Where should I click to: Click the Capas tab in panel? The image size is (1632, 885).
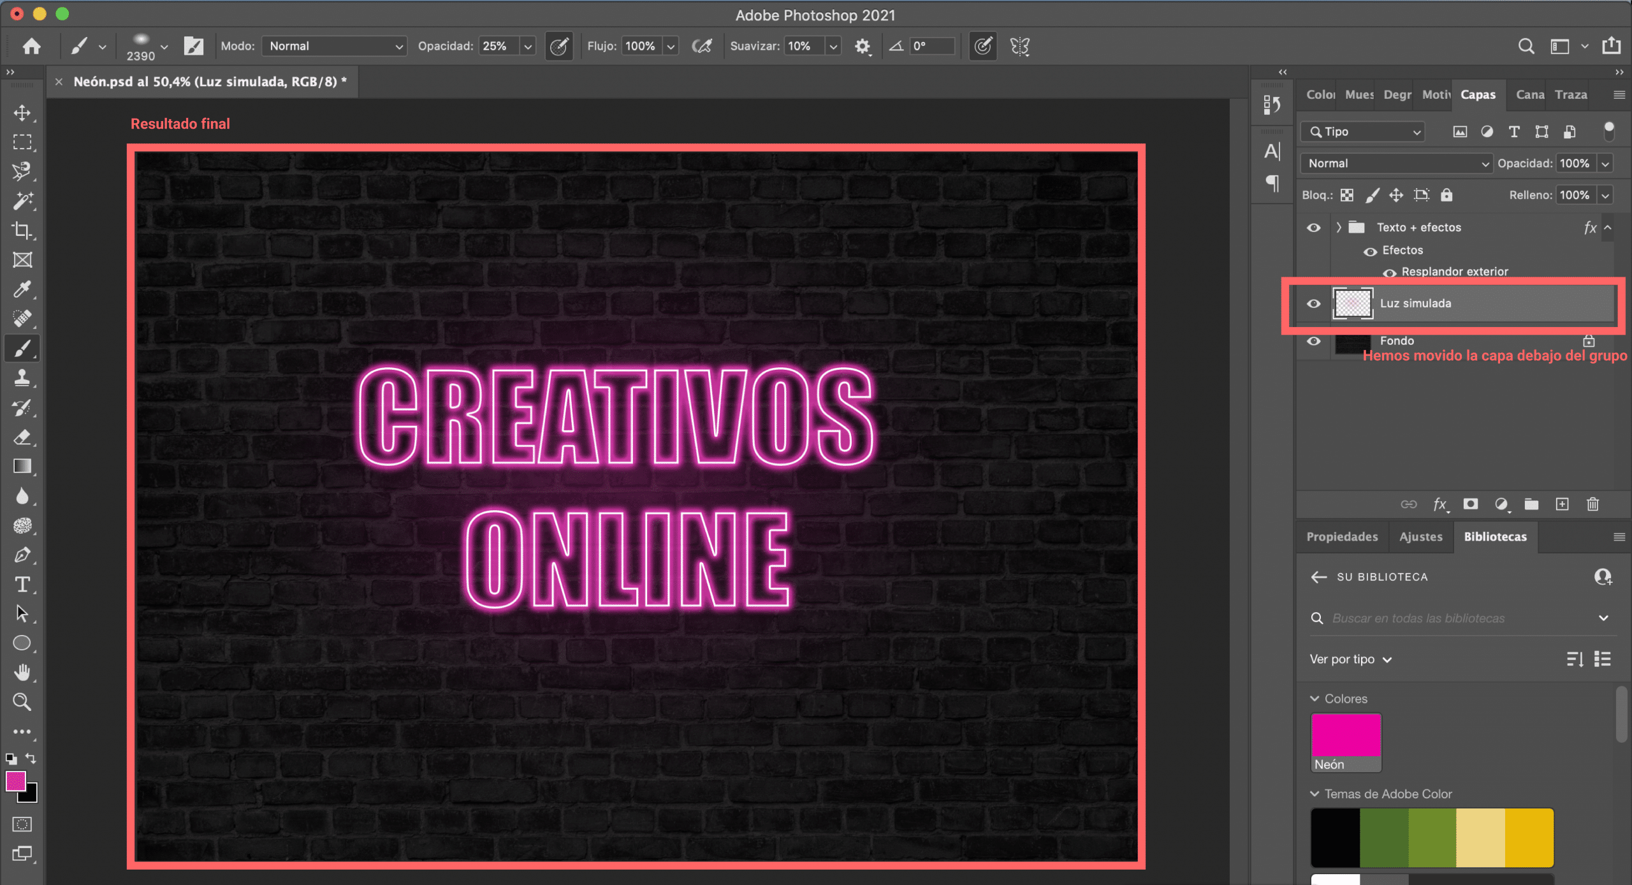pyautogui.click(x=1478, y=94)
